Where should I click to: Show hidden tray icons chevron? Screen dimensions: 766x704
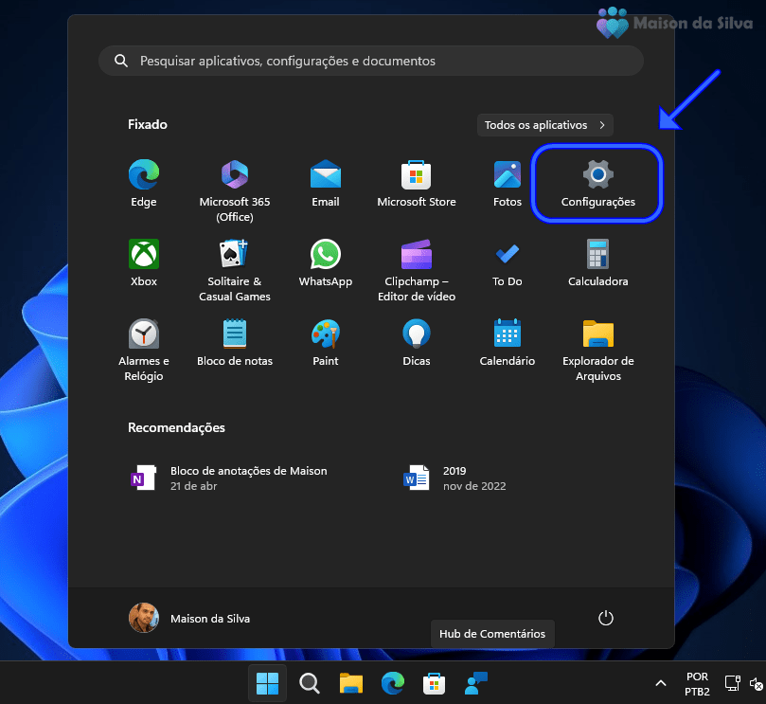click(x=661, y=683)
